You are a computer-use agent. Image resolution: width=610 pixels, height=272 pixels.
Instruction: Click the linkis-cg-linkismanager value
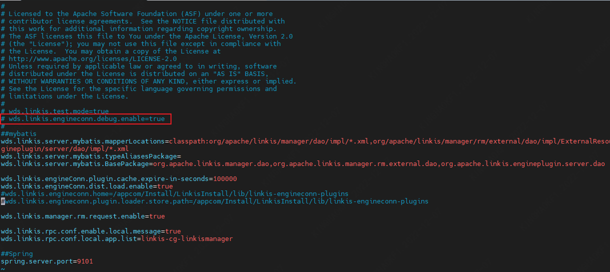(186, 239)
